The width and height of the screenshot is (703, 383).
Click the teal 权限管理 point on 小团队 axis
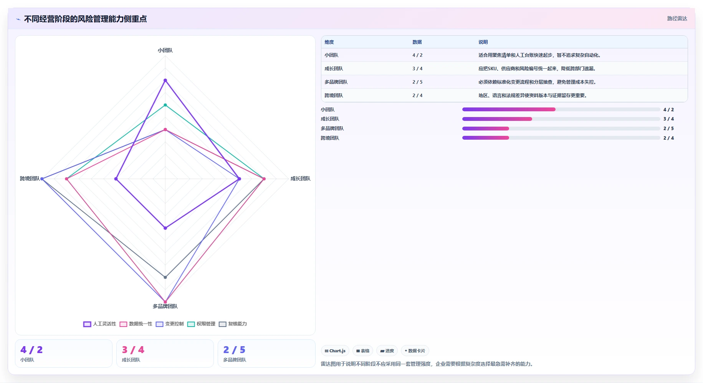165,105
